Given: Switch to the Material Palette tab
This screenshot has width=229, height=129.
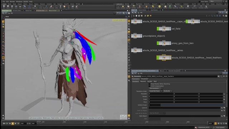Looking at the screenshot, I should (x=142, y=10).
